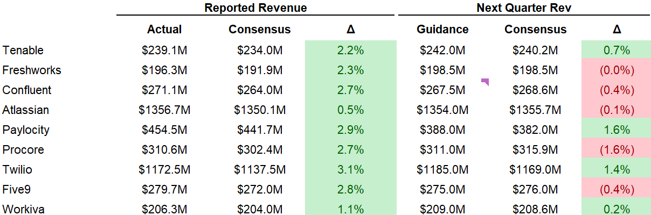Image resolution: width=651 pixels, height=215 pixels.
Task: Click Workiva actual revenue $206.3M
Action: [x=164, y=209]
